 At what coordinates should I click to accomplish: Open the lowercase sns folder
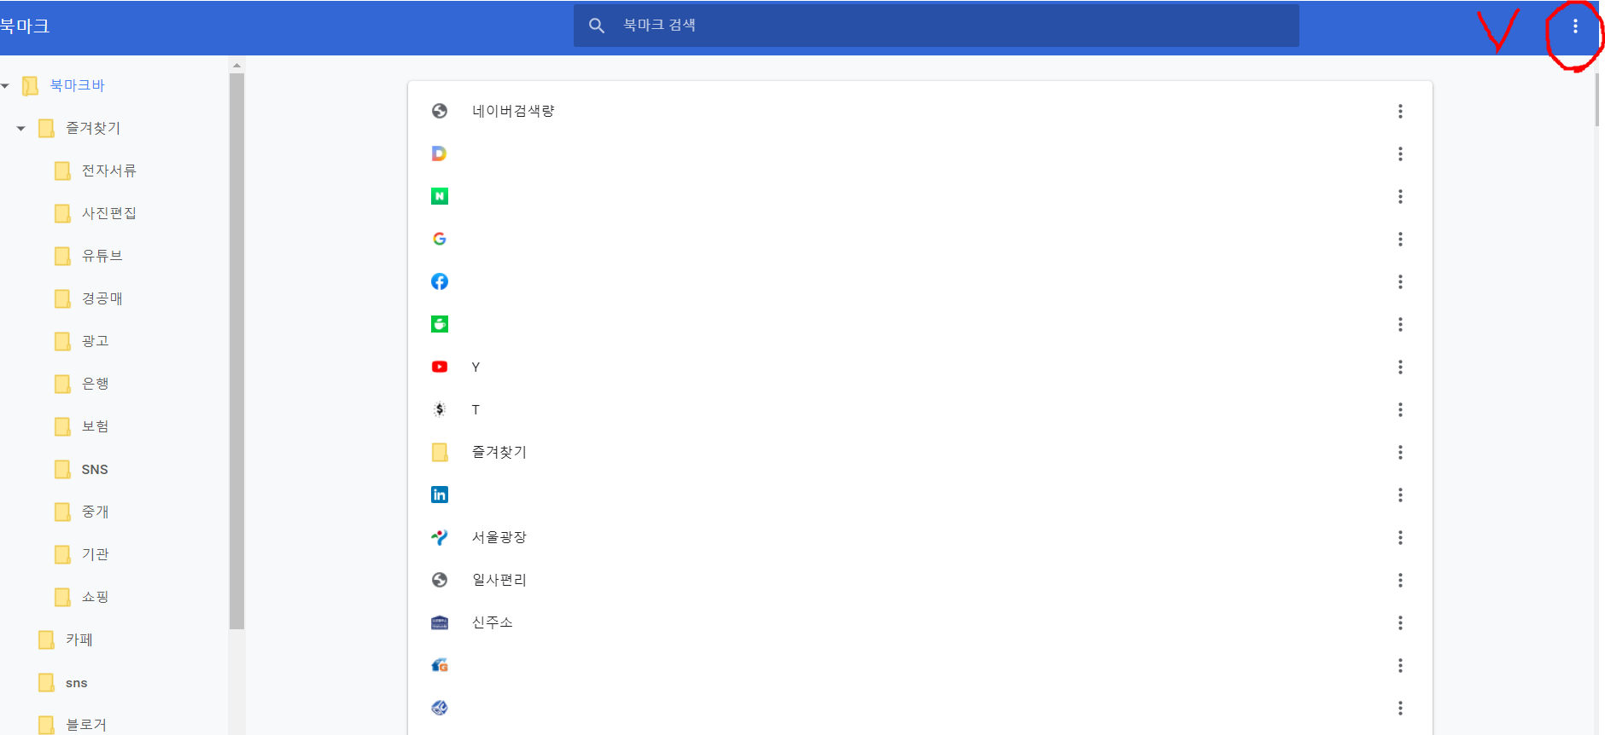[x=76, y=683]
